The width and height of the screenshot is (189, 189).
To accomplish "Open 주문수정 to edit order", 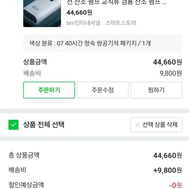I will coord(103,90).
